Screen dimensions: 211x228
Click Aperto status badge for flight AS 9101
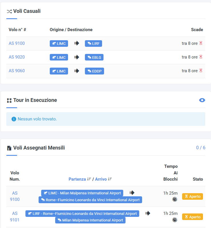pos(192,217)
